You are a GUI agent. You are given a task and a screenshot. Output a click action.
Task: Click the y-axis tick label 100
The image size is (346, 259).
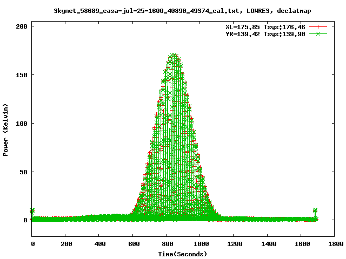[22, 124]
